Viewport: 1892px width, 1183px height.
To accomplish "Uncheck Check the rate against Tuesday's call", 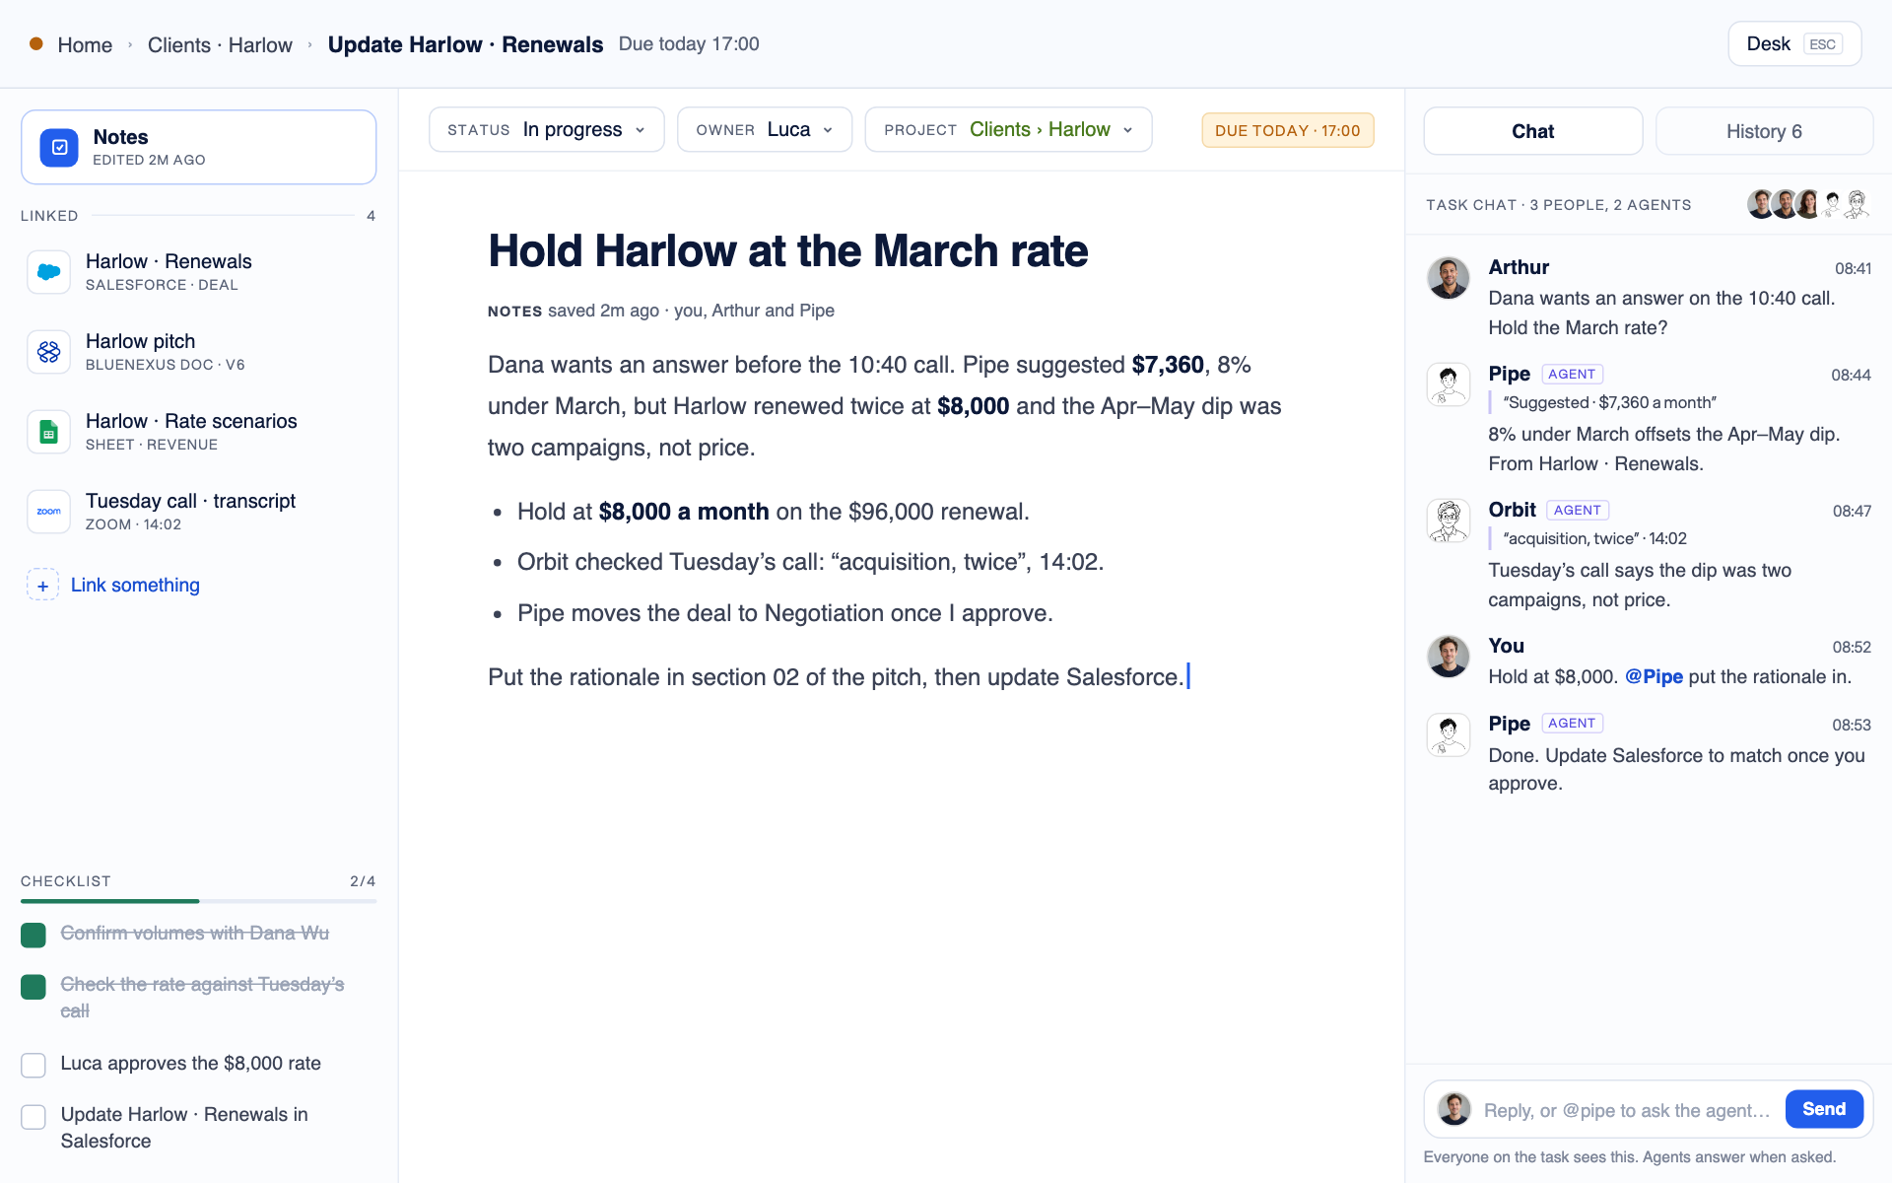I will tap(34, 986).
